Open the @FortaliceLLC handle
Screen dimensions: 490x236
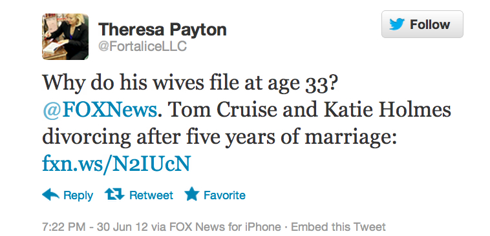pyautogui.click(x=142, y=46)
